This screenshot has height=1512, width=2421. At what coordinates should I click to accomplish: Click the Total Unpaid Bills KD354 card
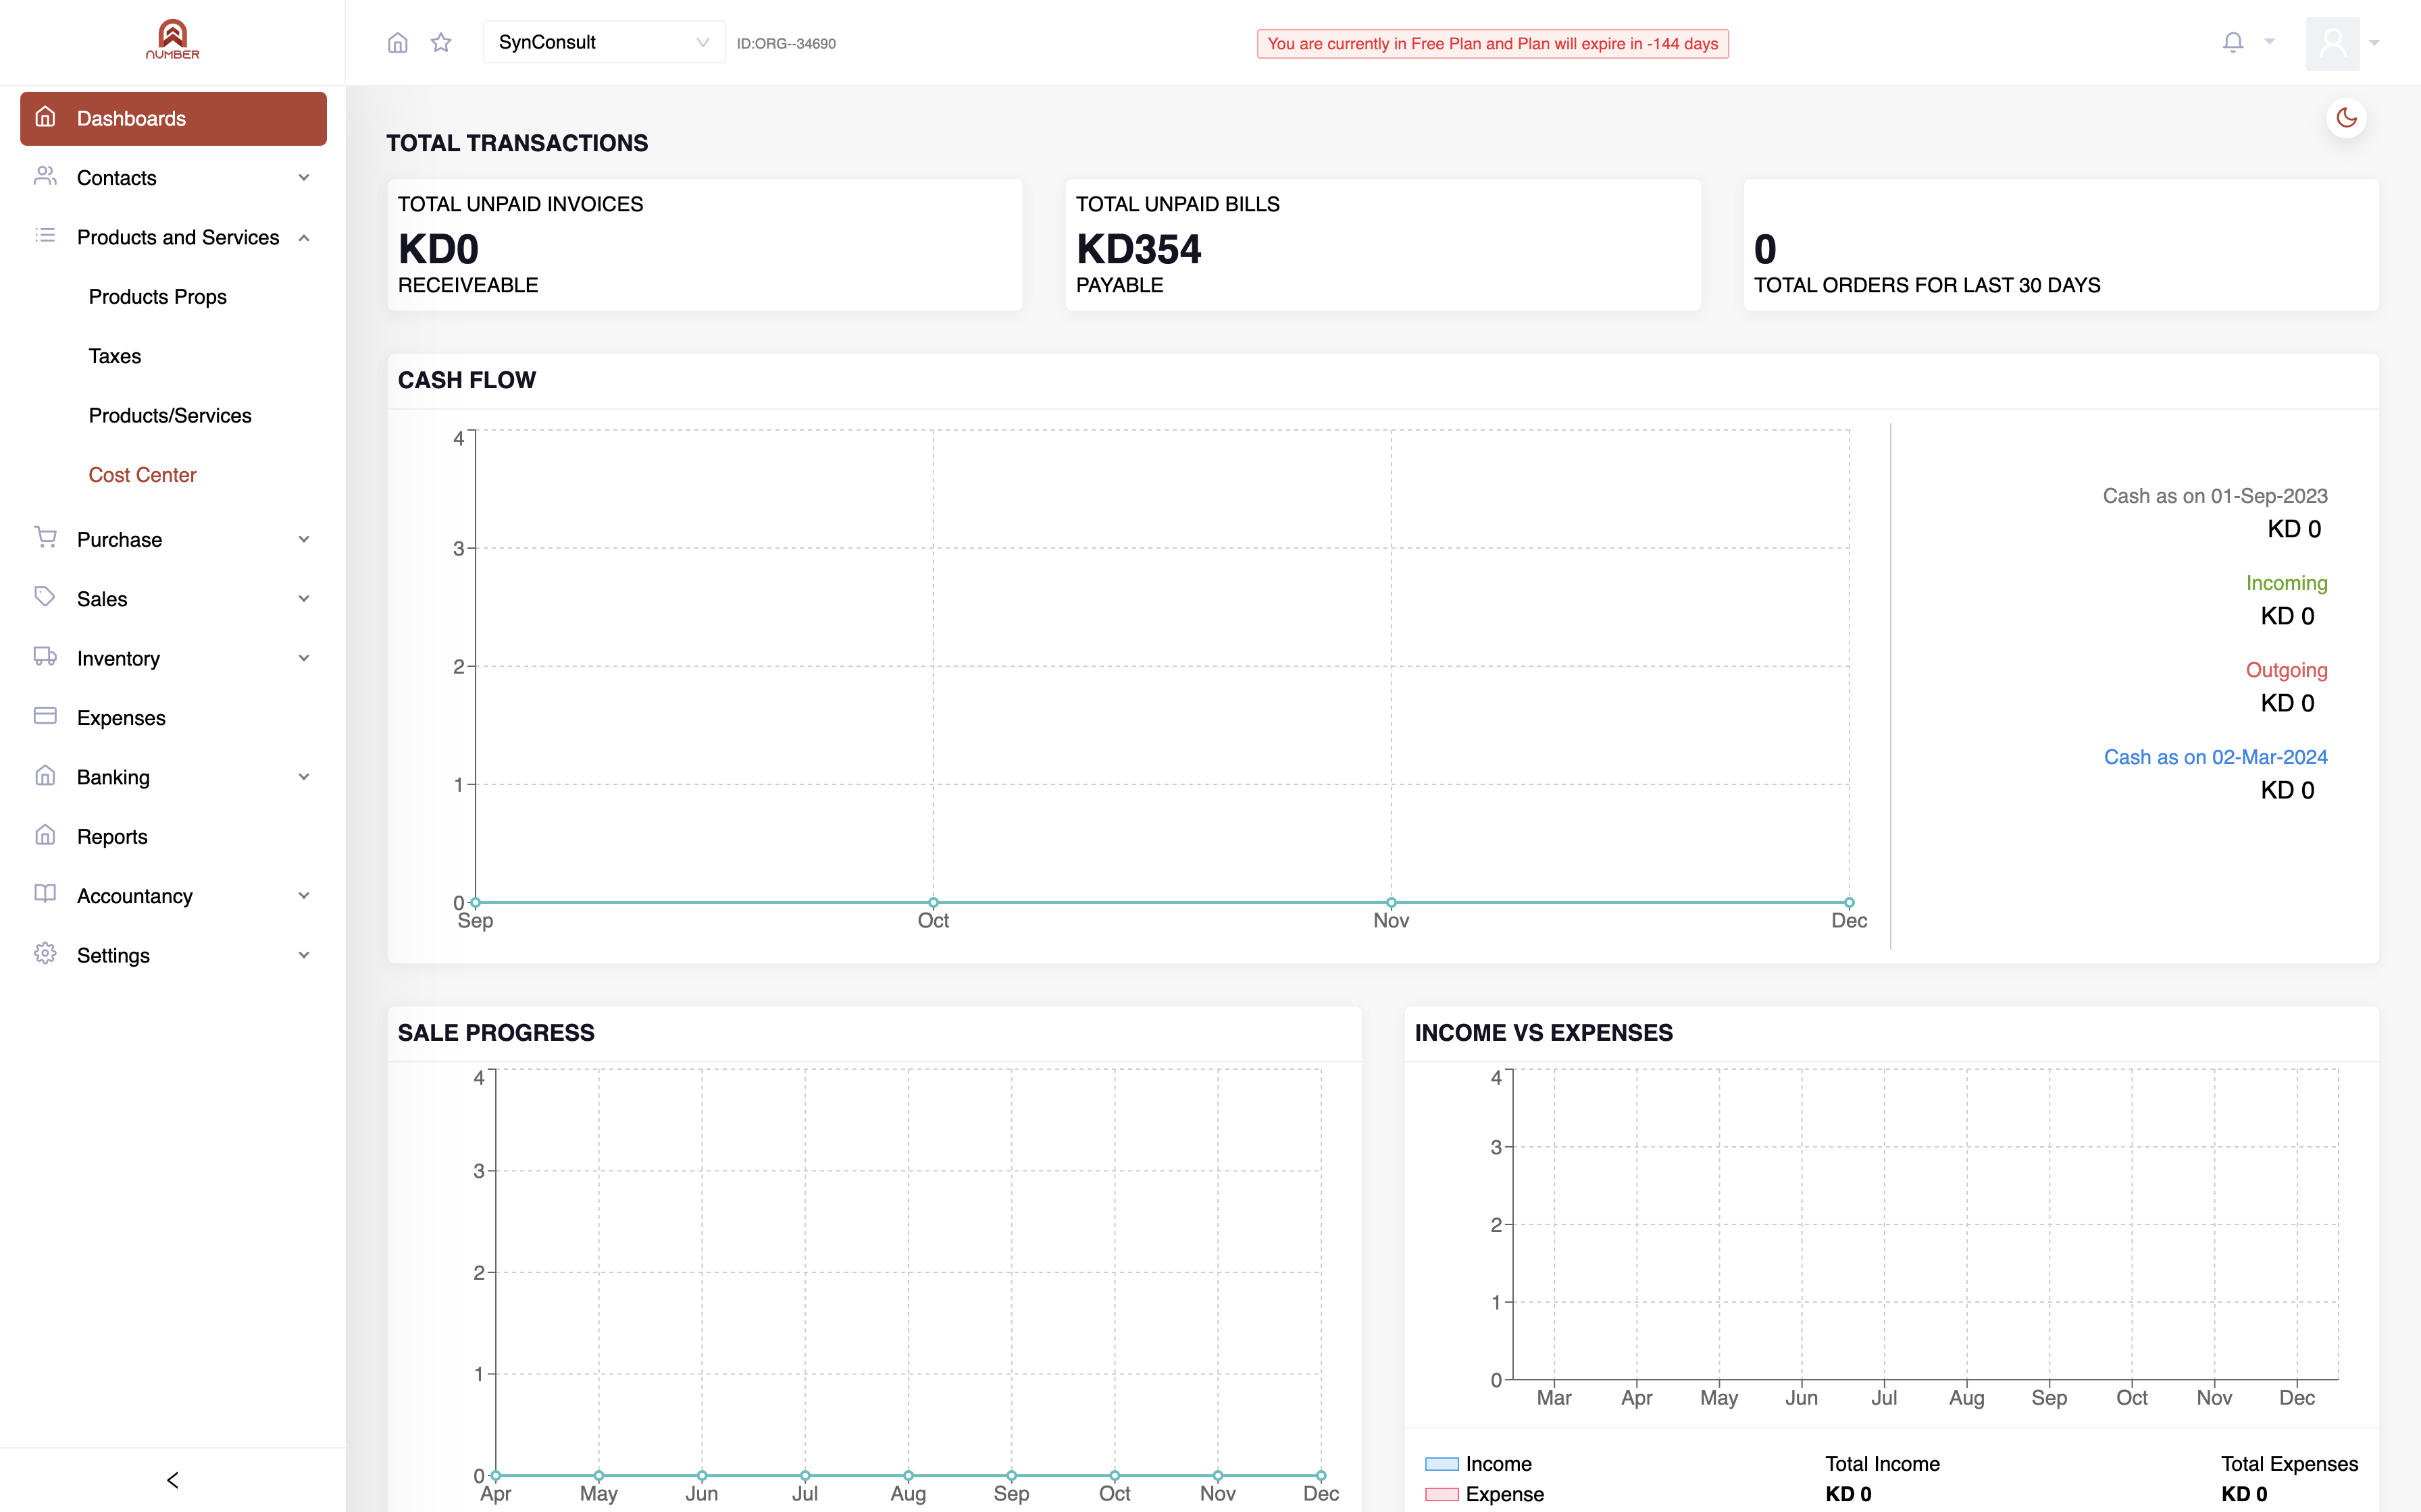click(x=1383, y=245)
